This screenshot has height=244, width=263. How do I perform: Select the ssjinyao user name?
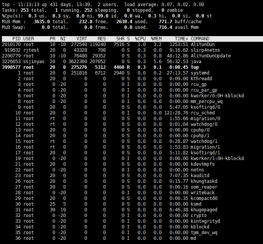(x=34, y=62)
